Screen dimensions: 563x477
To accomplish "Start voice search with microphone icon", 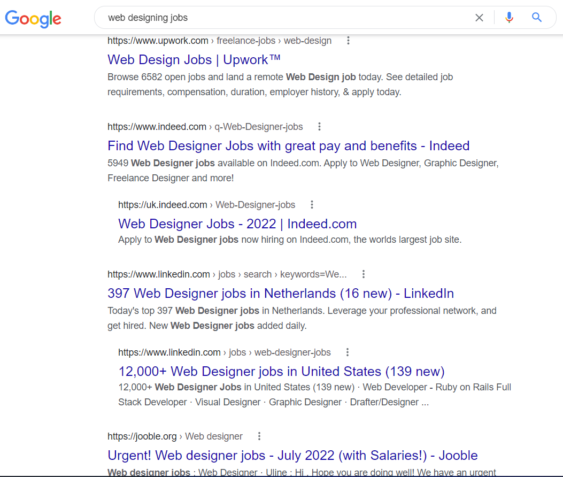I will pos(509,17).
